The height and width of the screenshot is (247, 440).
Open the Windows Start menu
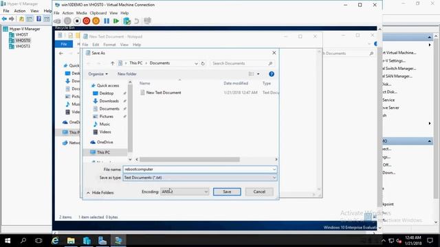tap(8, 241)
